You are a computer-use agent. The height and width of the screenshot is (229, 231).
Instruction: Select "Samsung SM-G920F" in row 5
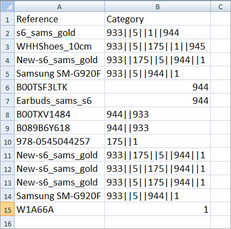pyautogui.click(x=59, y=73)
